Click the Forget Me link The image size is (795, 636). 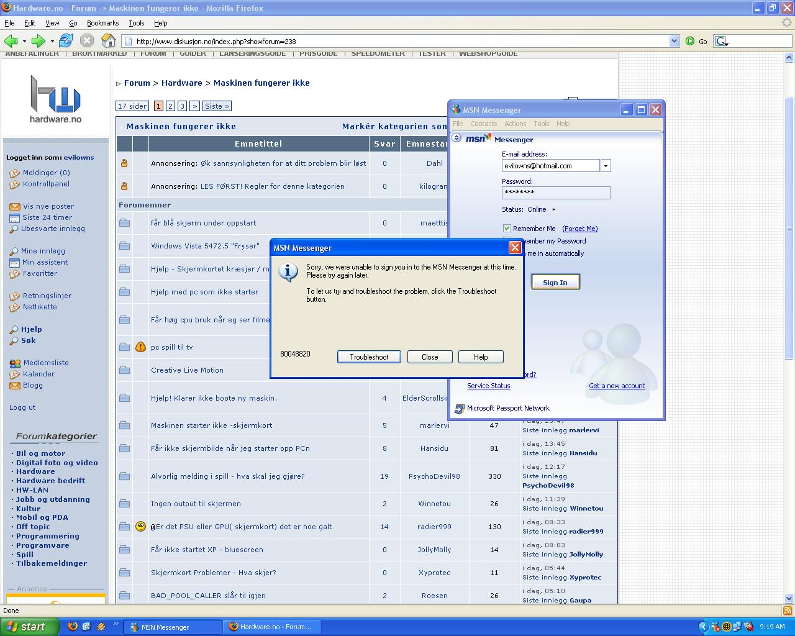click(580, 229)
